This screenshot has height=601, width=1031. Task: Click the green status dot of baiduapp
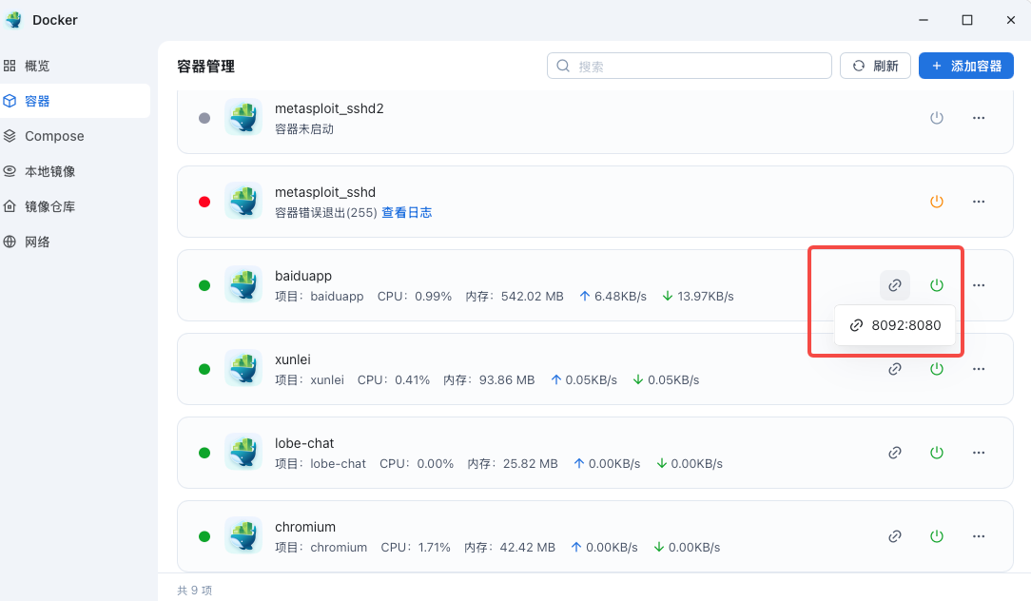click(x=204, y=284)
